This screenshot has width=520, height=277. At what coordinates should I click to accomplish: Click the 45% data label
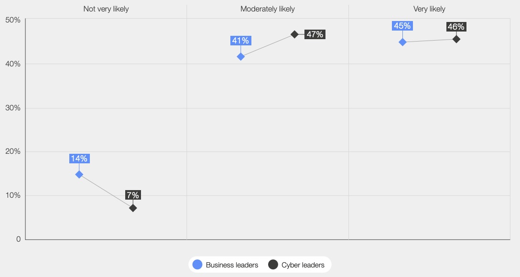point(402,25)
